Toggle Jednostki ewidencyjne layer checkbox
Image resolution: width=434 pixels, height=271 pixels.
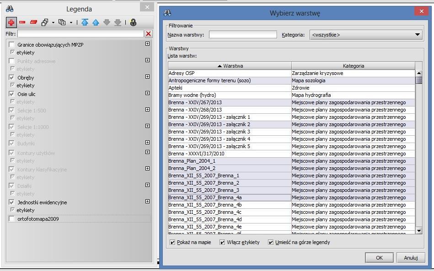click(11, 202)
